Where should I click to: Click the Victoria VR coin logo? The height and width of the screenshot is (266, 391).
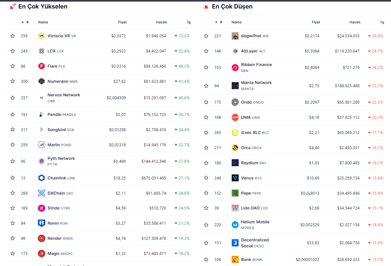click(41, 36)
